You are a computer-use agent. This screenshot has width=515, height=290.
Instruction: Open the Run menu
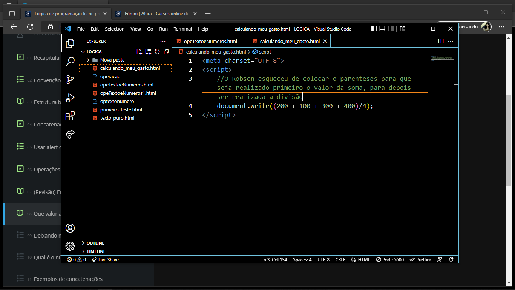[163, 29]
